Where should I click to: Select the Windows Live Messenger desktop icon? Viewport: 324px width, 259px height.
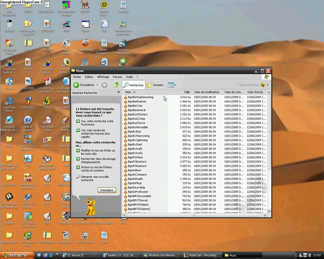point(123,28)
